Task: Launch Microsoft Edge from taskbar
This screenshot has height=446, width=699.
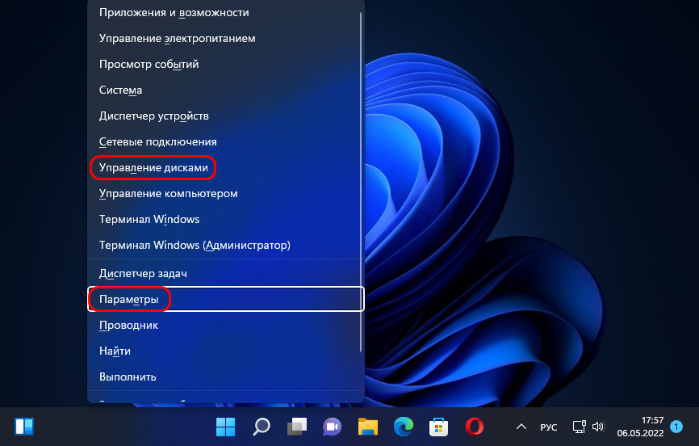Action: 404,426
